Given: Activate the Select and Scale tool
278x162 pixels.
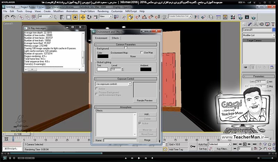Looking at the screenshot, I should point(96,17).
